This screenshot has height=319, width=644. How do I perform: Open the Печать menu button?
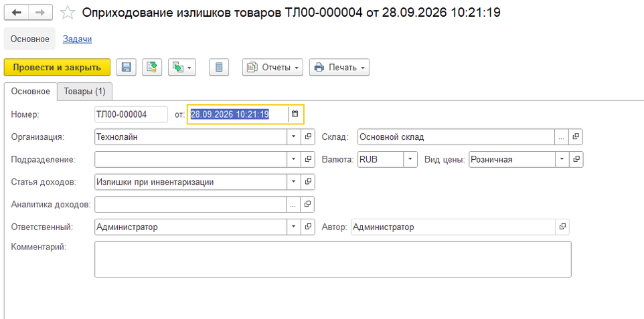click(339, 68)
